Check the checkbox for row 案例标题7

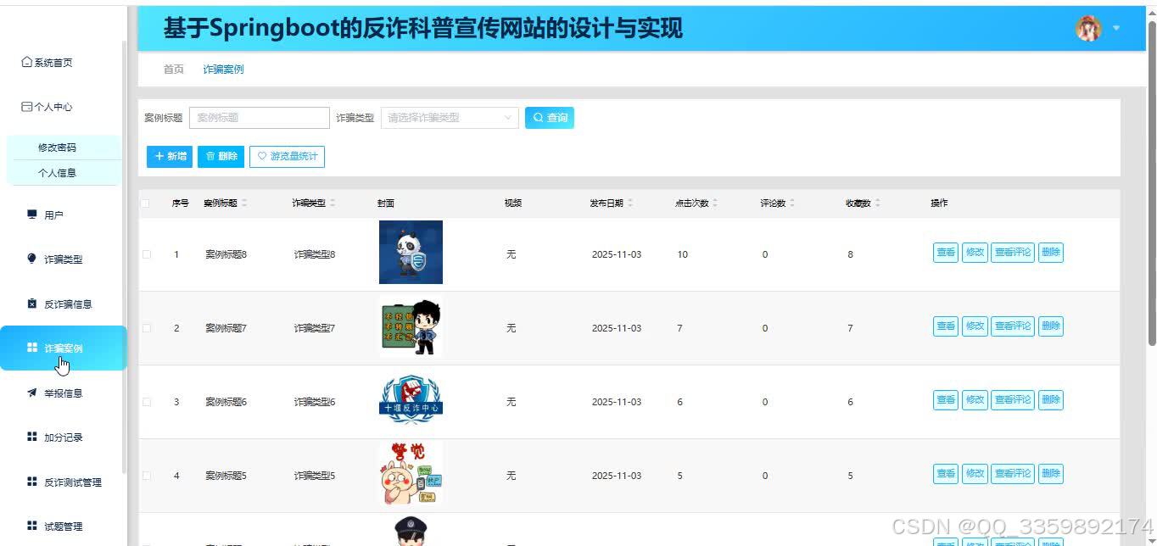click(146, 328)
